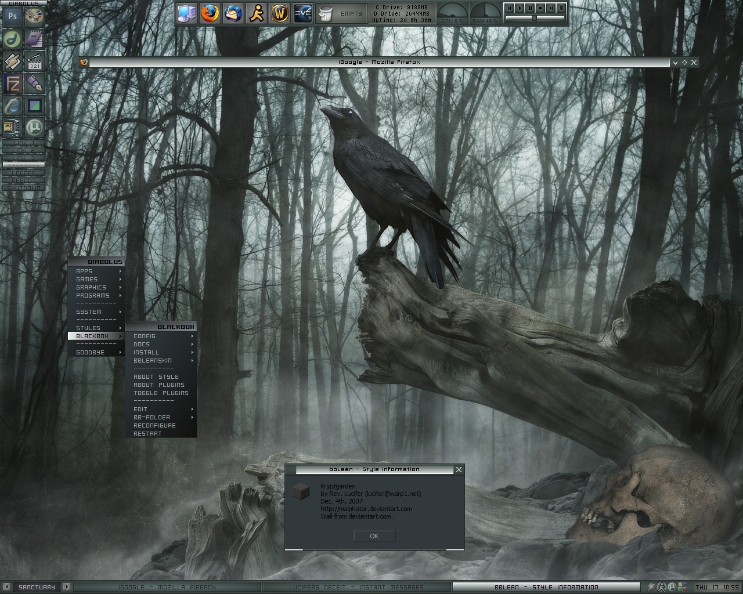The width and height of the screenshot is (743, 594).
Task: Launch World of Warcraft icon
Action: 279,13
